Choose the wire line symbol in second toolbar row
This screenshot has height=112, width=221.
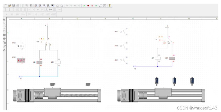click(x=59, y=10)
